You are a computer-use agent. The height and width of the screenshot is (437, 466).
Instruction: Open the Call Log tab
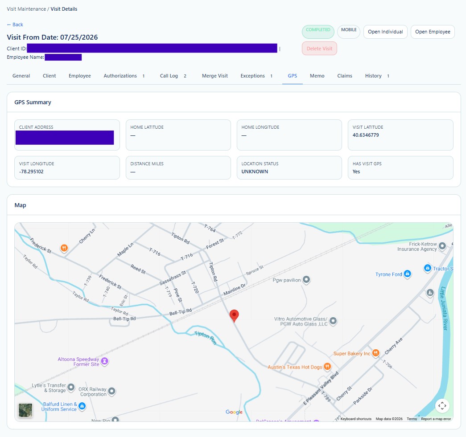(x=173, y=76)
